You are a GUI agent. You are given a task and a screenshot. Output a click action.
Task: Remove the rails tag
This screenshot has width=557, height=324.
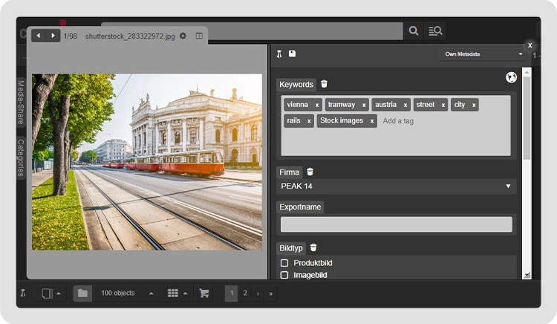click(309, 121)
